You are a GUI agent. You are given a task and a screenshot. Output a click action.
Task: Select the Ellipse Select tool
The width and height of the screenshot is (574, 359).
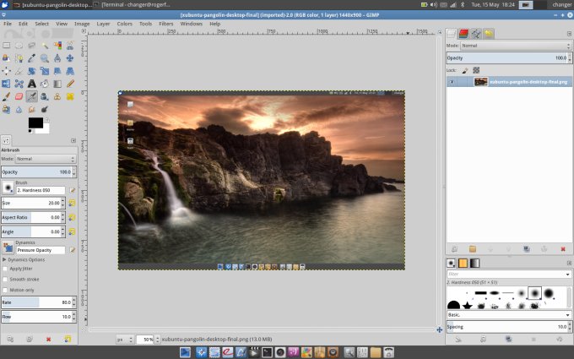click(19, 46)
